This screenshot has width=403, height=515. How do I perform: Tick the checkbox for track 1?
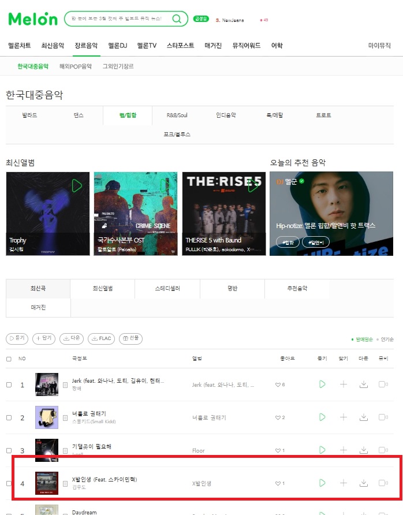(x=9, y=385)
